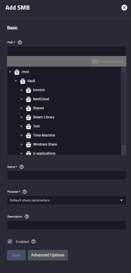131x273 pixels.
Task: View the Description help tooltip icon
Action: pyautogui.click(x=27, y=217)
